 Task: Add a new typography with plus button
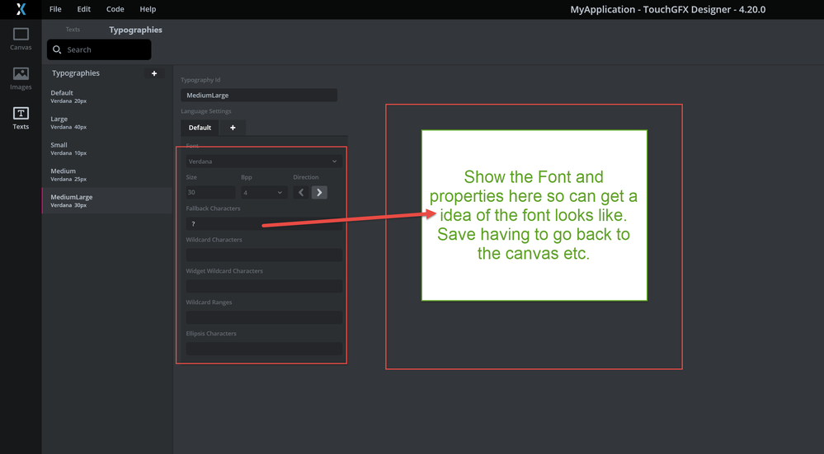coord(154,73)
